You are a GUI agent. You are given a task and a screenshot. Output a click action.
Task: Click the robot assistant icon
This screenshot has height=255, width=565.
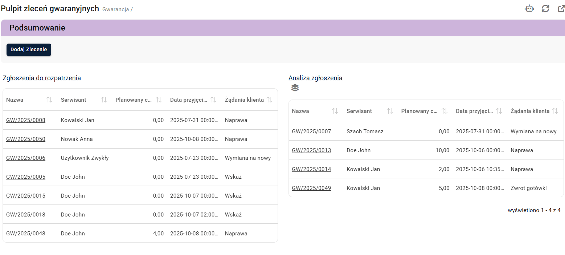pyautogui.click(x=529, y=9)
